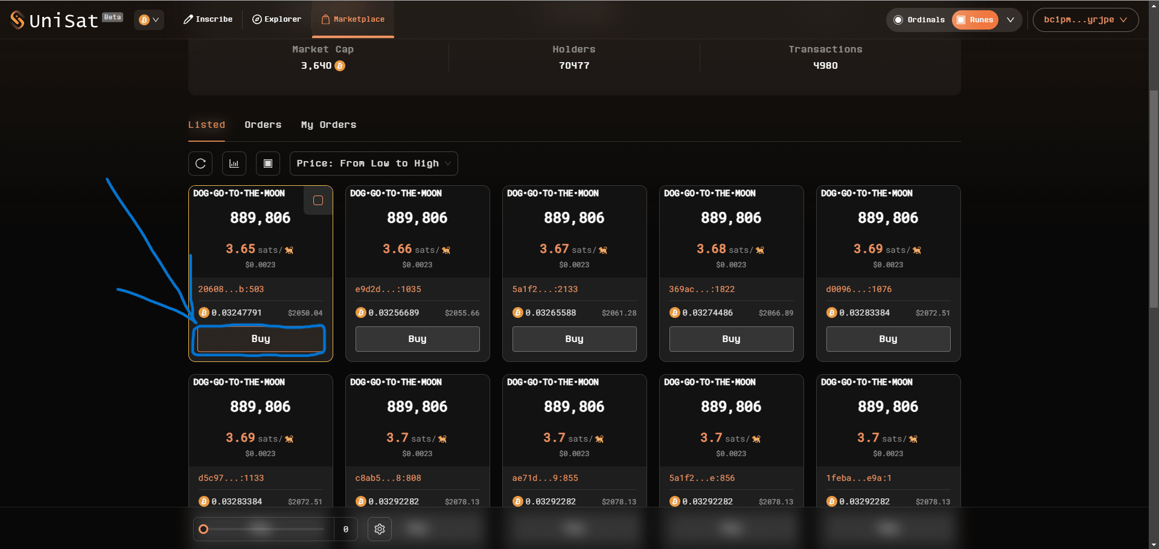
Task: Expand the Ordinals/Runes chevron dropdown
Action: click(x=1011, y=20)
